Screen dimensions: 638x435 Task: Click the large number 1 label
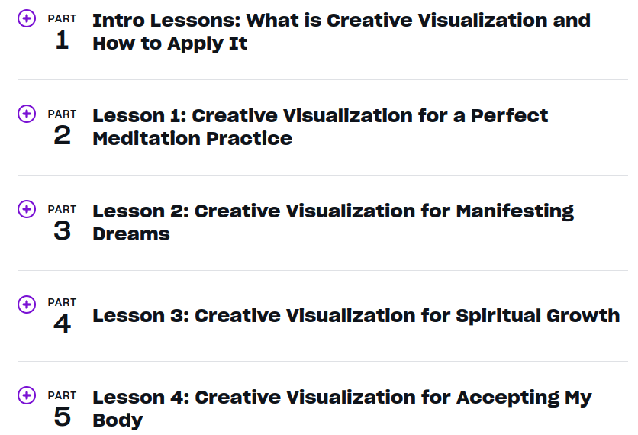click(x=62, y=40)
